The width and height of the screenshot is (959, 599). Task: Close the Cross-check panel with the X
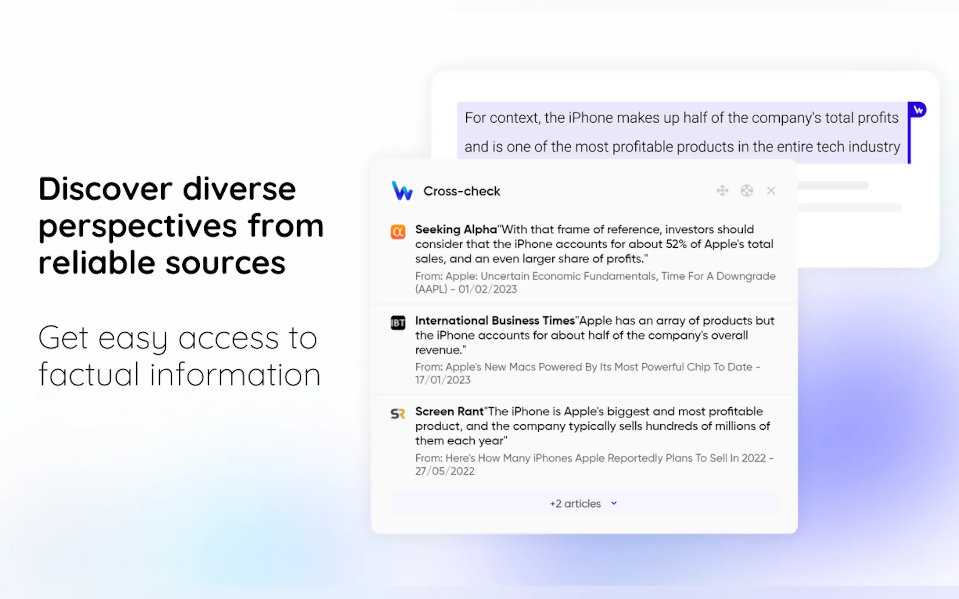(x=771, y=190)
